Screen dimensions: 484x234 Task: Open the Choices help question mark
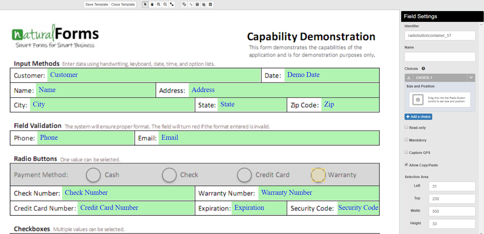(x=423, y=68)
